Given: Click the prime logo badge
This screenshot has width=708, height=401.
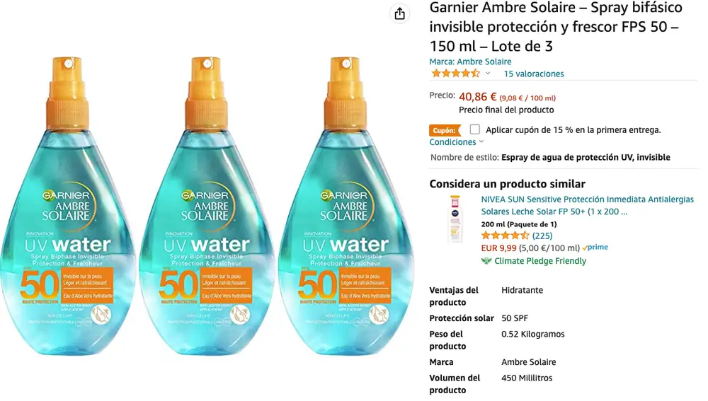Looking at the screenshot, I should 596,248.
